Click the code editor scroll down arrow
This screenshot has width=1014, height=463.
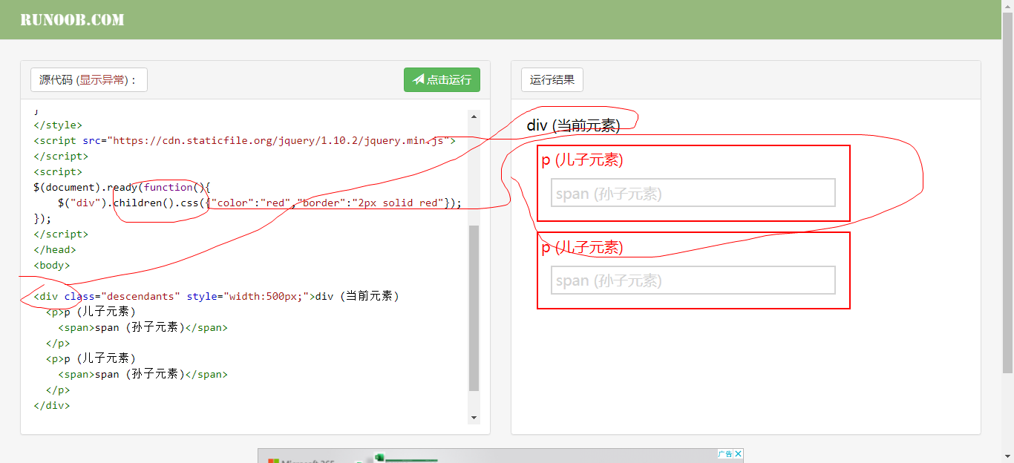point(474,418)
